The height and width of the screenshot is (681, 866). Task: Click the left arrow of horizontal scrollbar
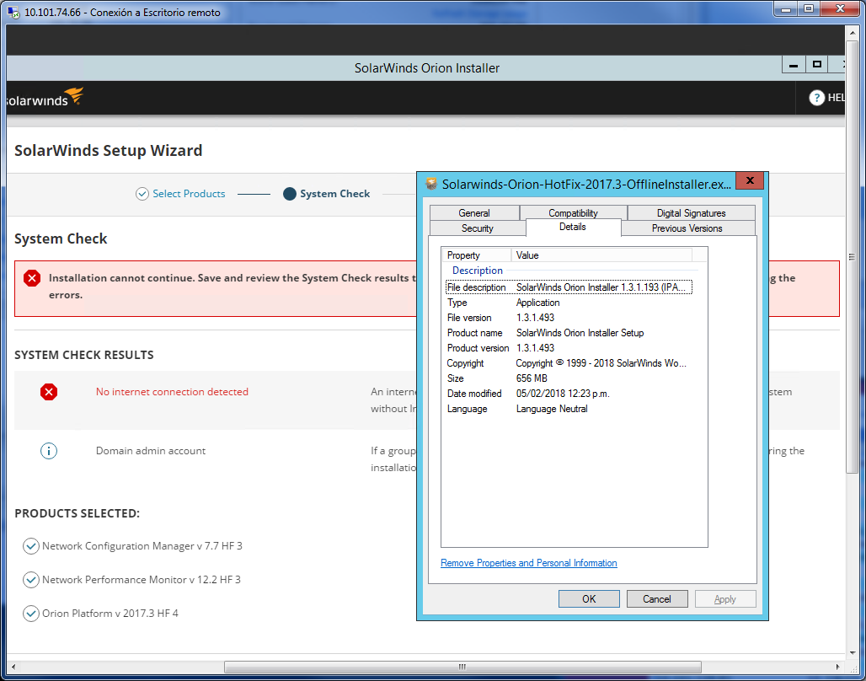[x=12, y=668]
